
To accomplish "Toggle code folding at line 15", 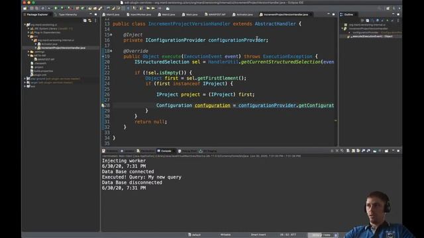I will click(111, 35).
